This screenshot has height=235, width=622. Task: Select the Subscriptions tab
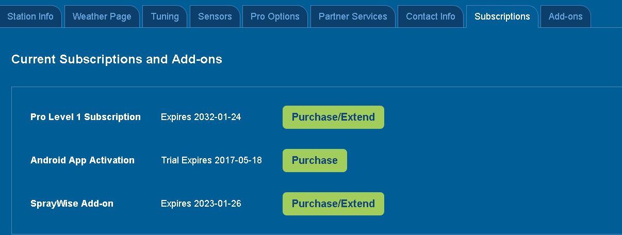click(x=502, y=16)
